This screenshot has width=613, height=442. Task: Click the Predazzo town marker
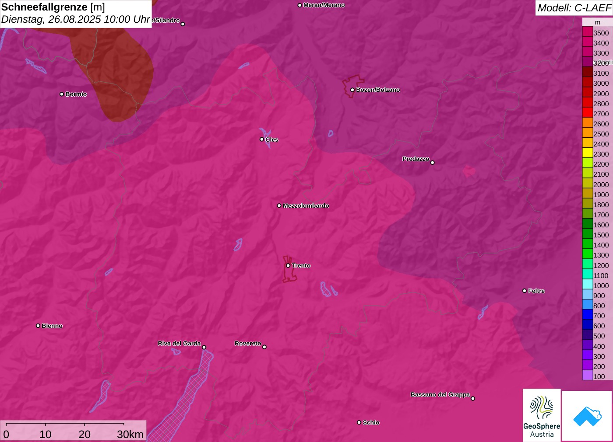point(432,163)
